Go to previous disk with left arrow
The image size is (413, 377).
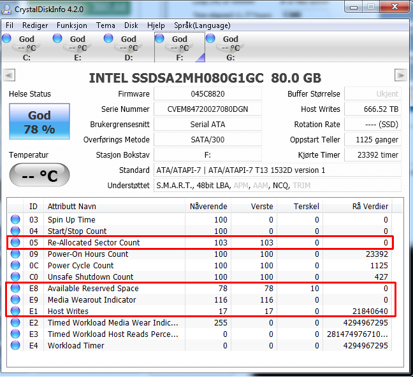pyautogui.click(x=9, y=76)
